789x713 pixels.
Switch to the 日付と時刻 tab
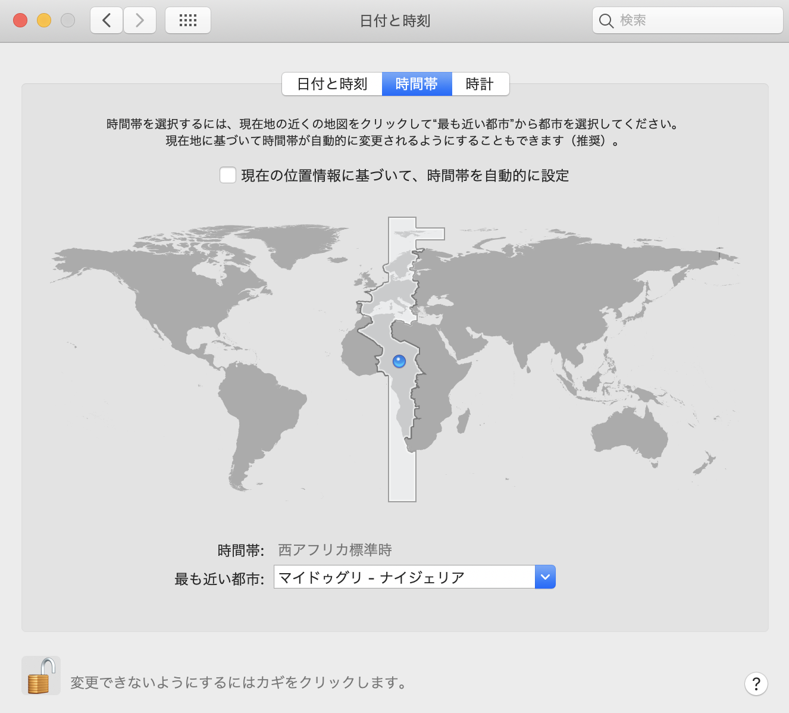point(331,84)
